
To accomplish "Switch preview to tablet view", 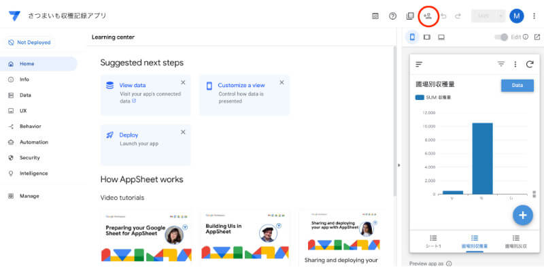I will [427, 37].
